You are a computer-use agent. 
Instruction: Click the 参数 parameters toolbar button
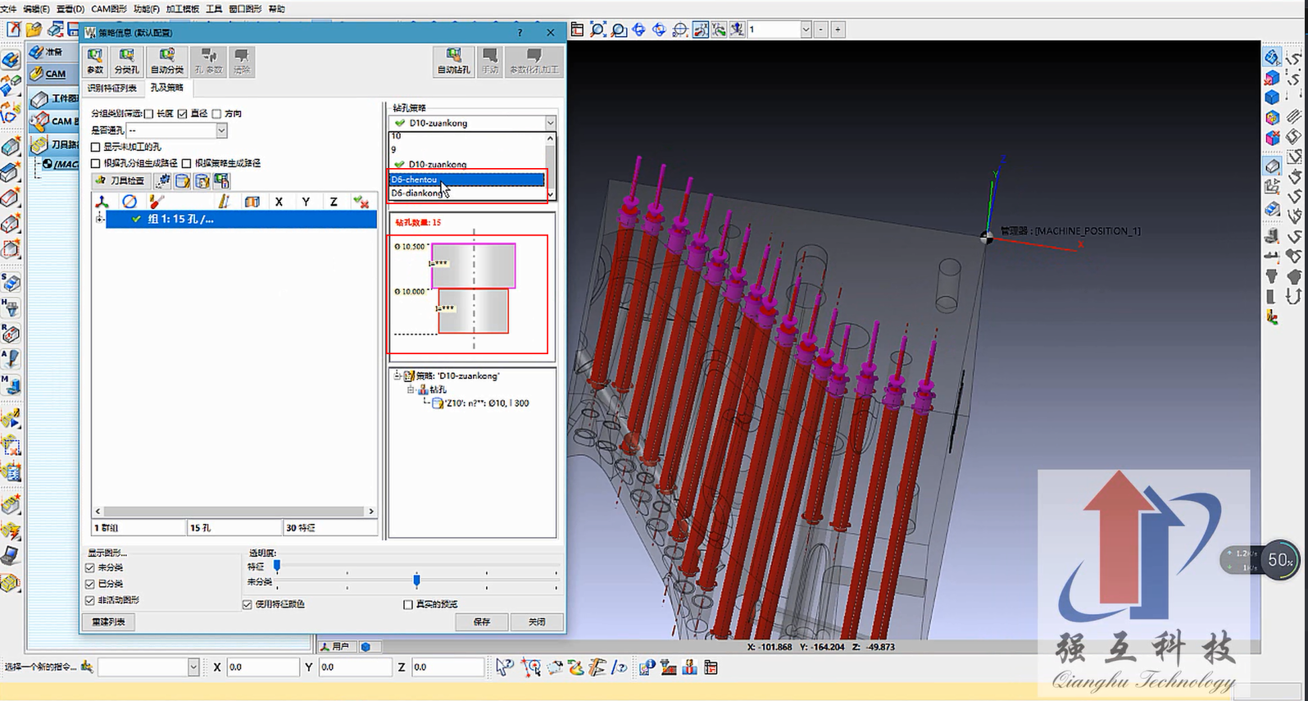95,61
